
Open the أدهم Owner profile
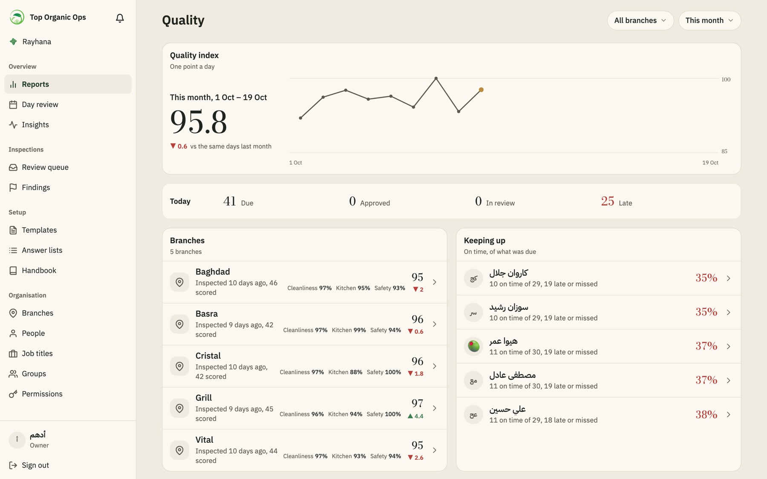(68, 440)
